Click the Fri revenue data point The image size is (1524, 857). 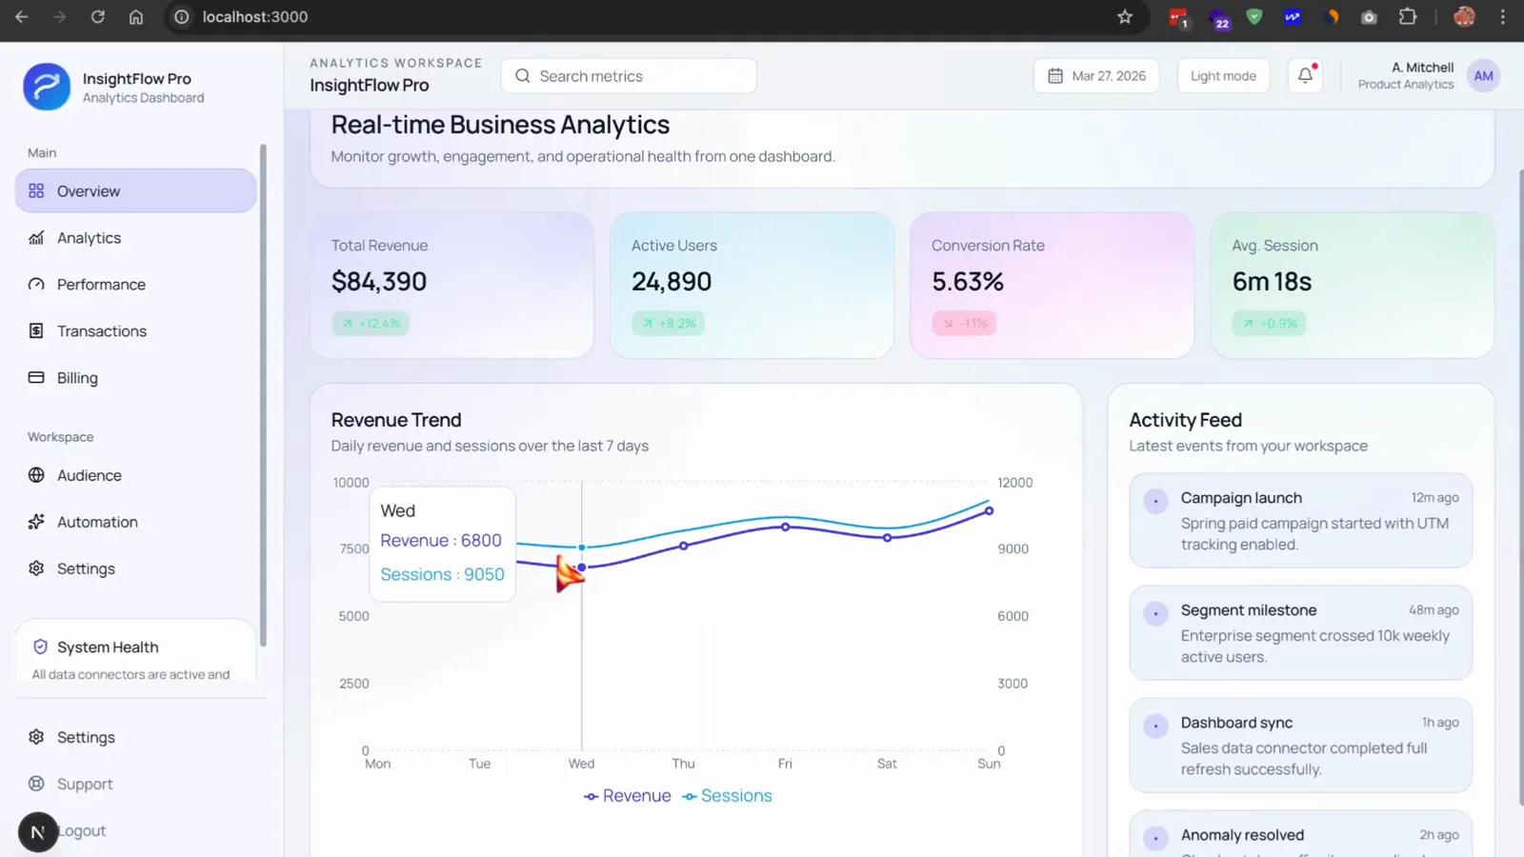pyautogui.click(x=786, y=527)
